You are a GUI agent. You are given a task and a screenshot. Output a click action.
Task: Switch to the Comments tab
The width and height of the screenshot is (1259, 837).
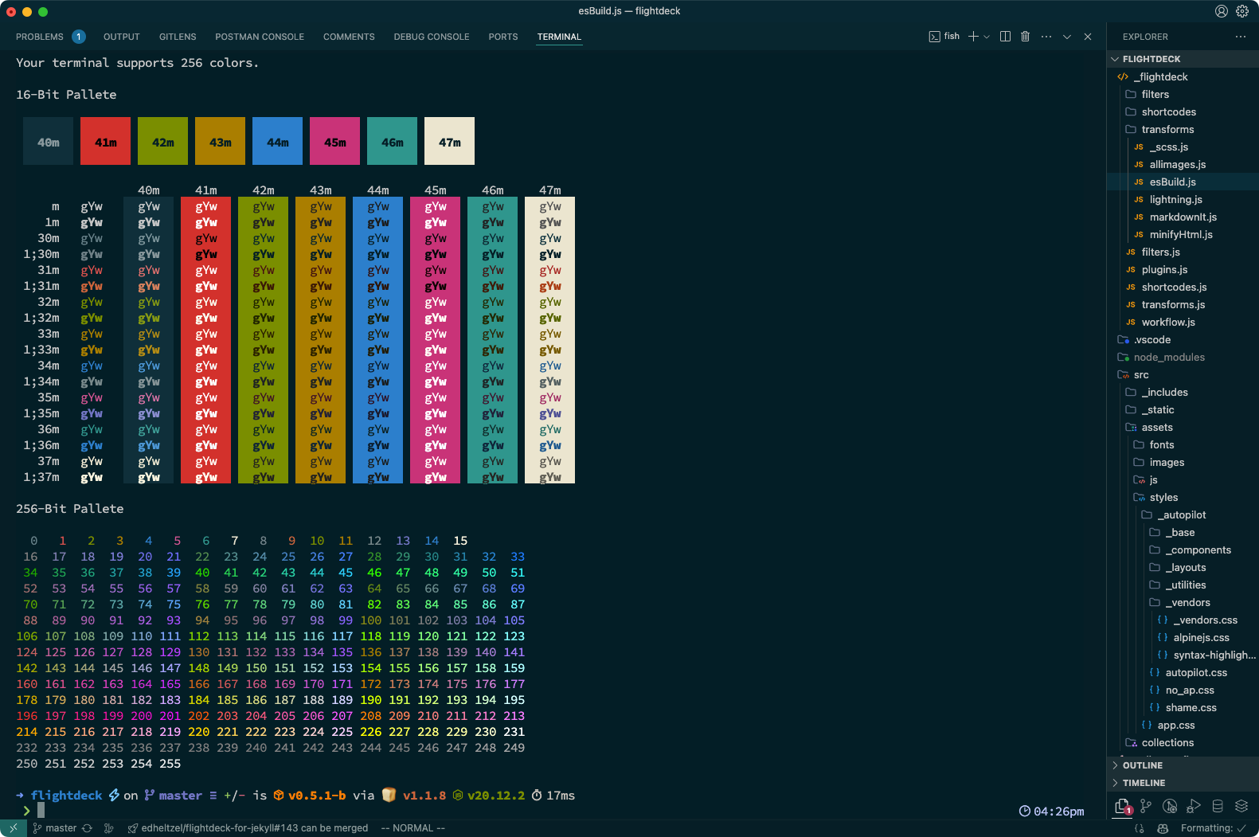pyautogui.click(x=349, y=37)
